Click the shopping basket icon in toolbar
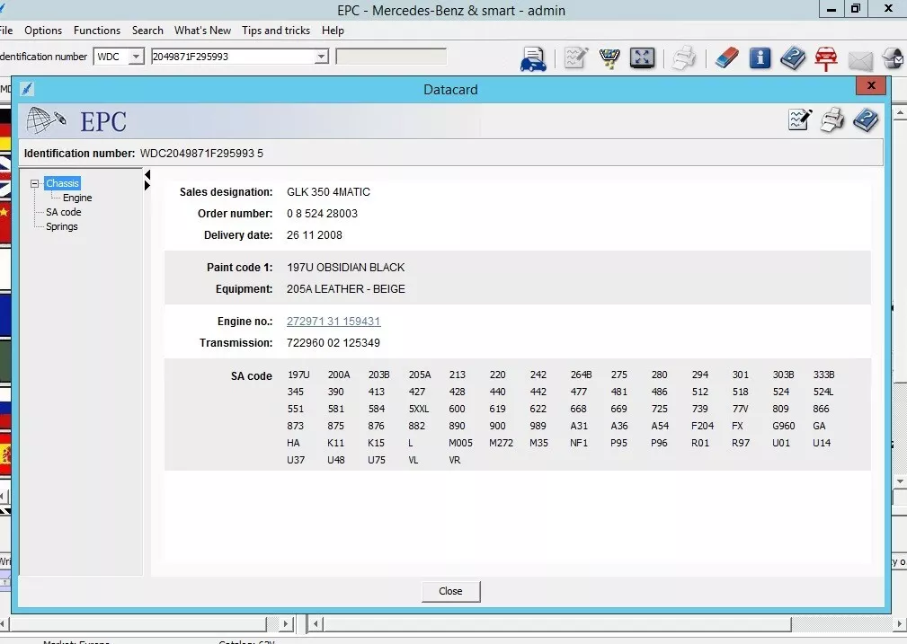The image size is (907, 644). (x=609, y=58)
